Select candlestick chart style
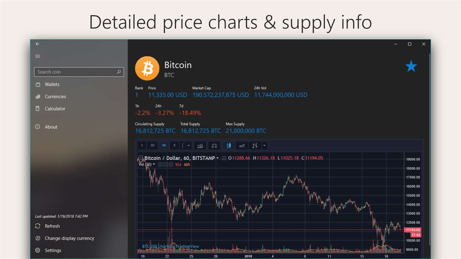Image resolution: width=461 pixels, height=259 pixels. point(229,146)
